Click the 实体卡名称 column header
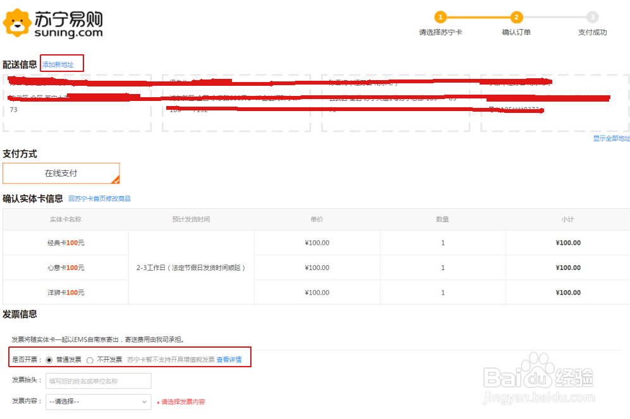Viewport: 630px width, 419px height. 66,220
